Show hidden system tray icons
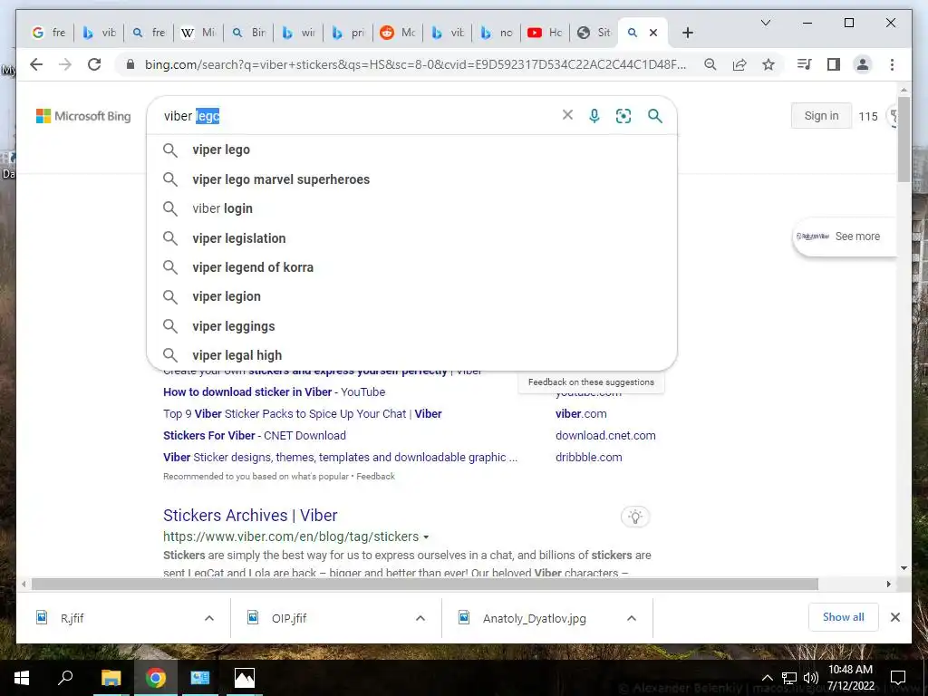This screenshot has height=696, width=928. 767,678
